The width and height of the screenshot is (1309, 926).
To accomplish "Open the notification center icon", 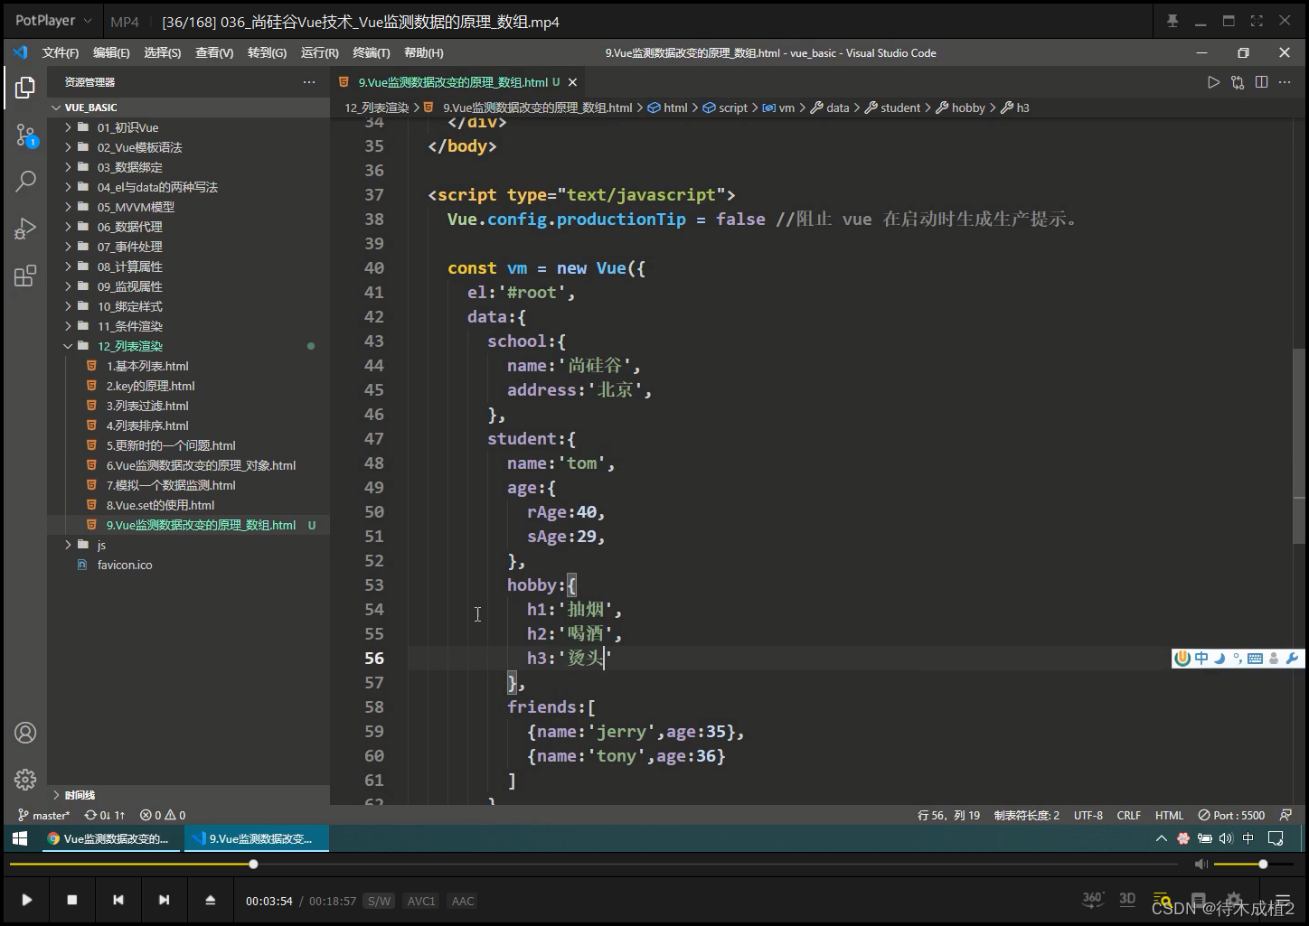I will tap(1276, 838).
